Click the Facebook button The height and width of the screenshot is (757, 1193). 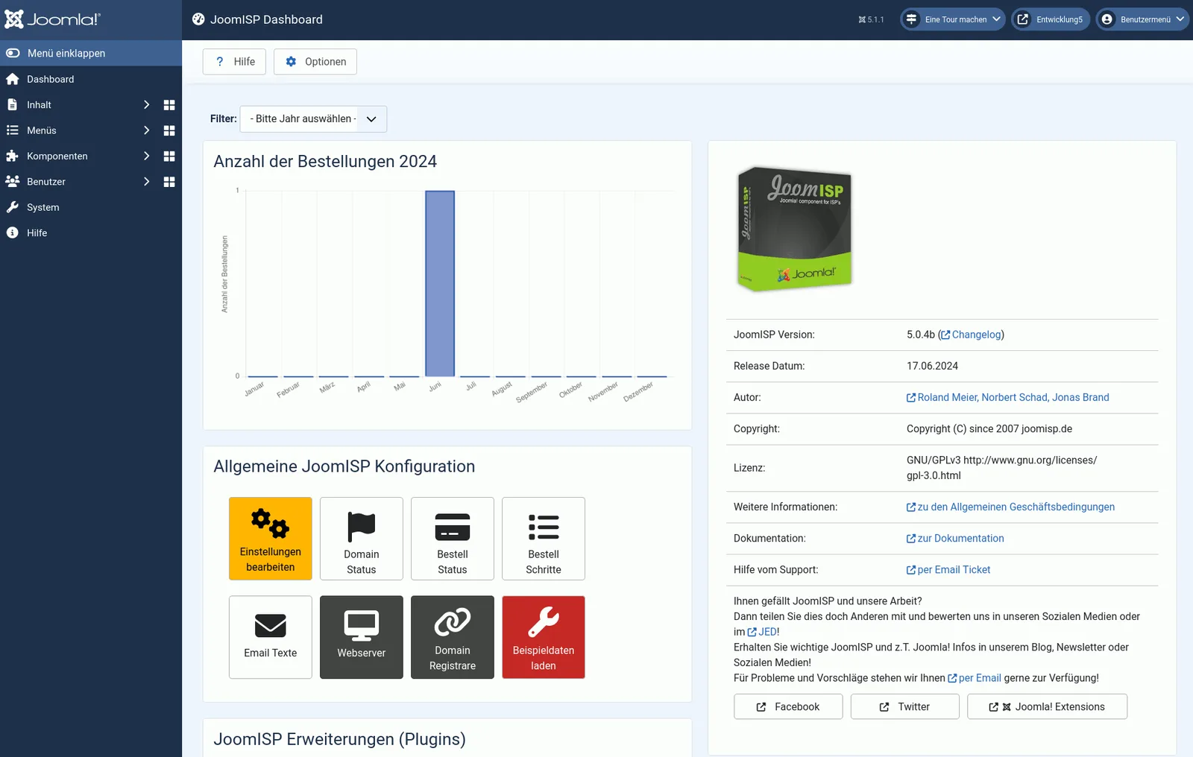point(788,707)
